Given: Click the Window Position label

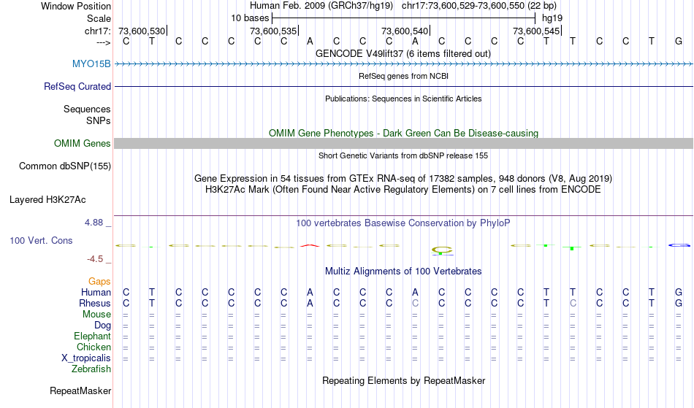Looking at the screenshot, I should (76, 6).
